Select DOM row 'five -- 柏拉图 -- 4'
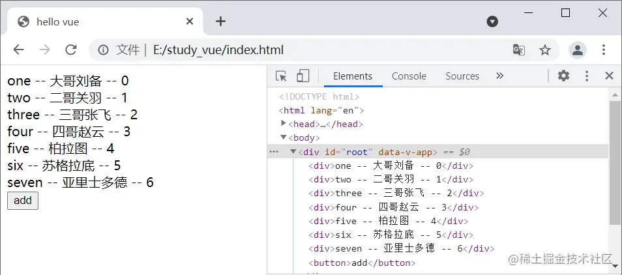Screen dimensions: 622x275 pyautogui.click(x=388, y=221)
